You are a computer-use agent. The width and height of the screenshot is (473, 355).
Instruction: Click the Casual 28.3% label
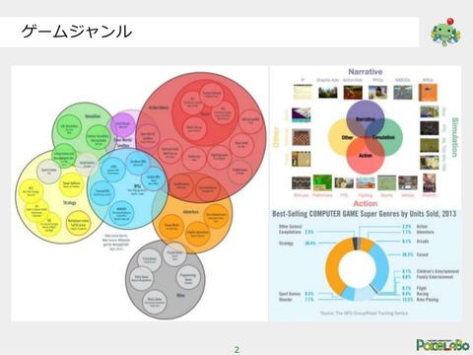point(415,254)
